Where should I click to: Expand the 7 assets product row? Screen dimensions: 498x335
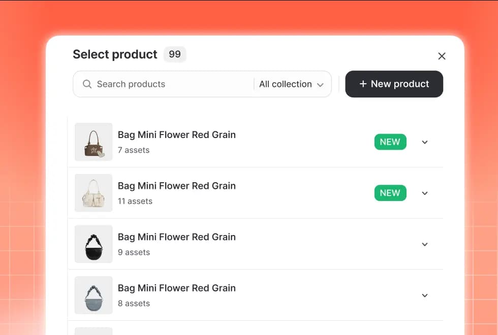coord(425,142)
